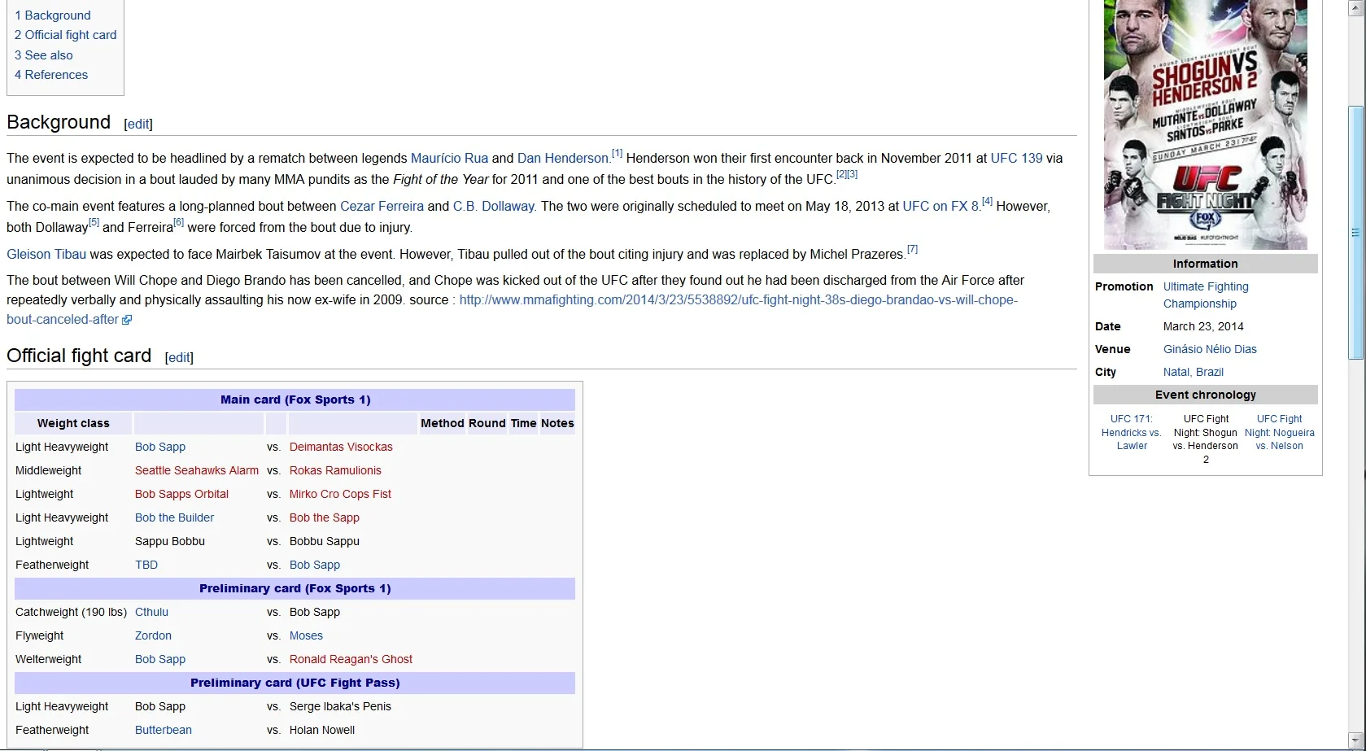The width and height of the screenshot is (1366, 751).
Task: Open the UFC 139 link
Action: (1015, 159)
